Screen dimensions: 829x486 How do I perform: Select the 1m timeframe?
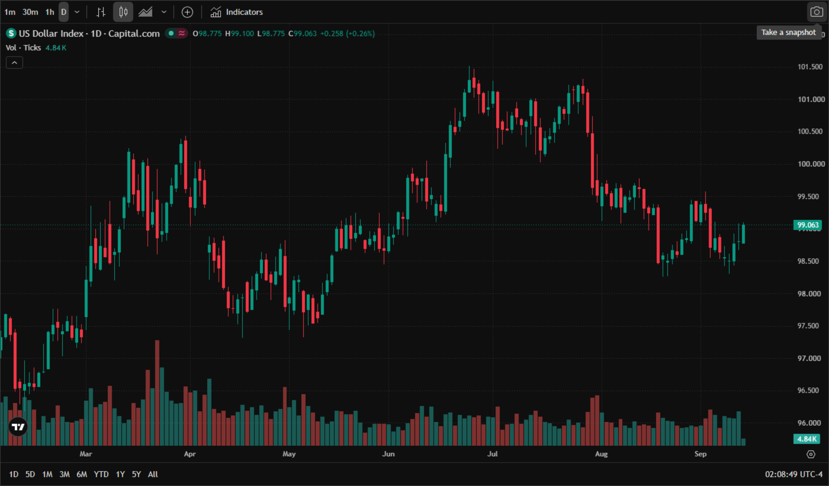pos(10,12)
